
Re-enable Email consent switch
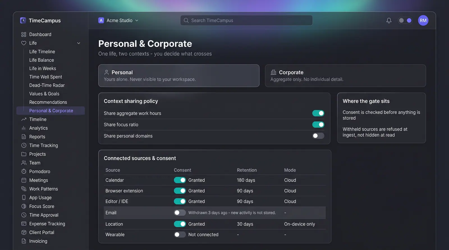[x=180, y=213]
